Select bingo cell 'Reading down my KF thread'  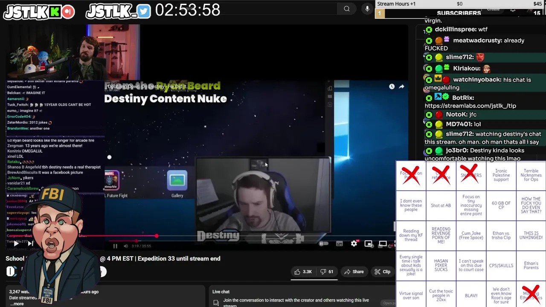tap(411, 235)
